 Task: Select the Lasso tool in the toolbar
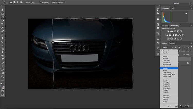(x=3, y=17)
